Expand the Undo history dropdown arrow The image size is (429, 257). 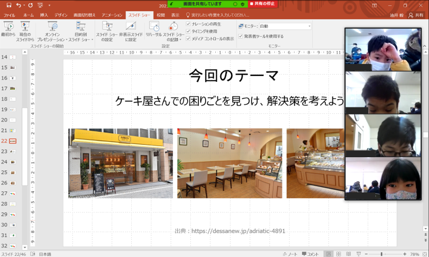[24, 5]
